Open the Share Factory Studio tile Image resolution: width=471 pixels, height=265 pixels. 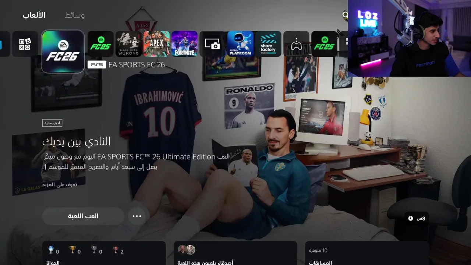(268, 44)
